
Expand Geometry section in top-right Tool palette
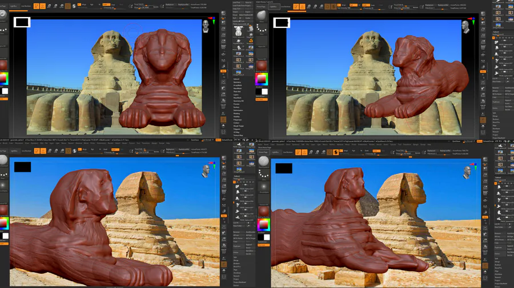[x=238, y=82]
